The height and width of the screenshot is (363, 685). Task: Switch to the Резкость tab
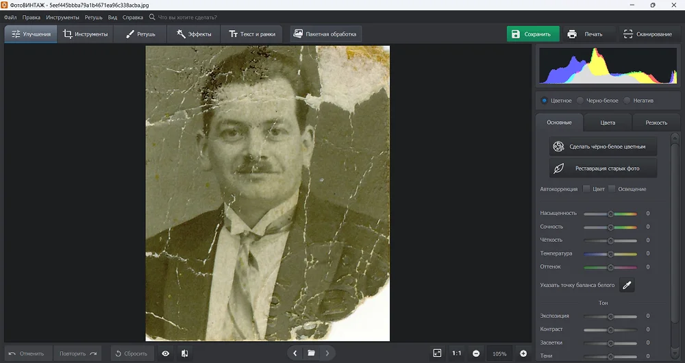[x=656, y=123]
